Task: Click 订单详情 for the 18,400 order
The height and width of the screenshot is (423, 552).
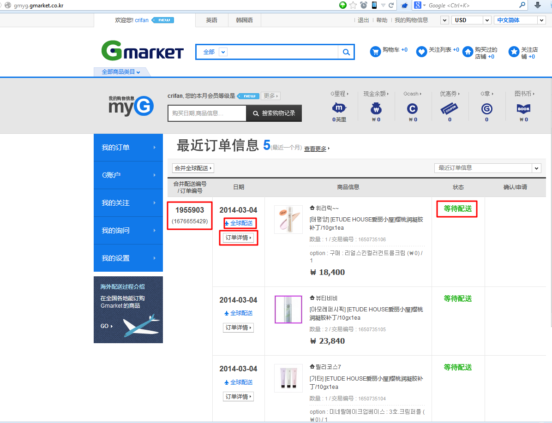Action: click(238, 238)
